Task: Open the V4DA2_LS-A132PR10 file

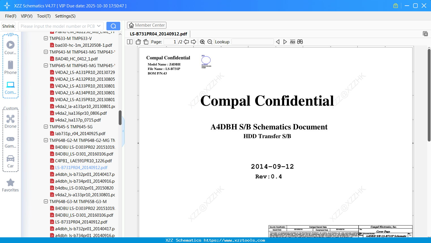Action: [85, 79]
